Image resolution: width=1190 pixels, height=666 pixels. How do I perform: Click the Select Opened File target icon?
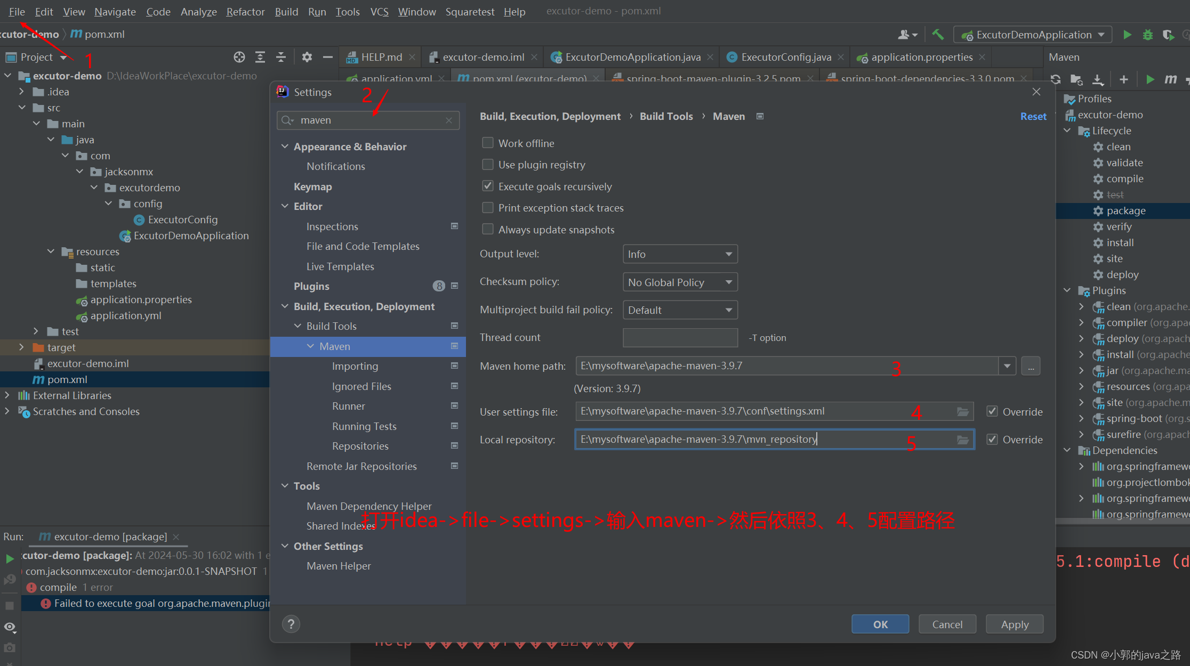click(x=239, y=57)
